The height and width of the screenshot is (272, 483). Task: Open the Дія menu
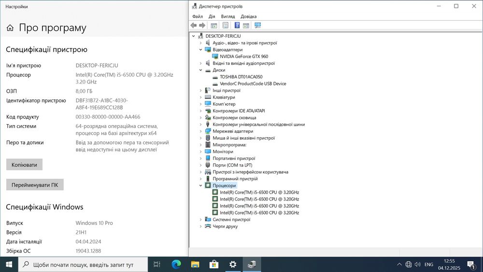[x=212, y=16]
